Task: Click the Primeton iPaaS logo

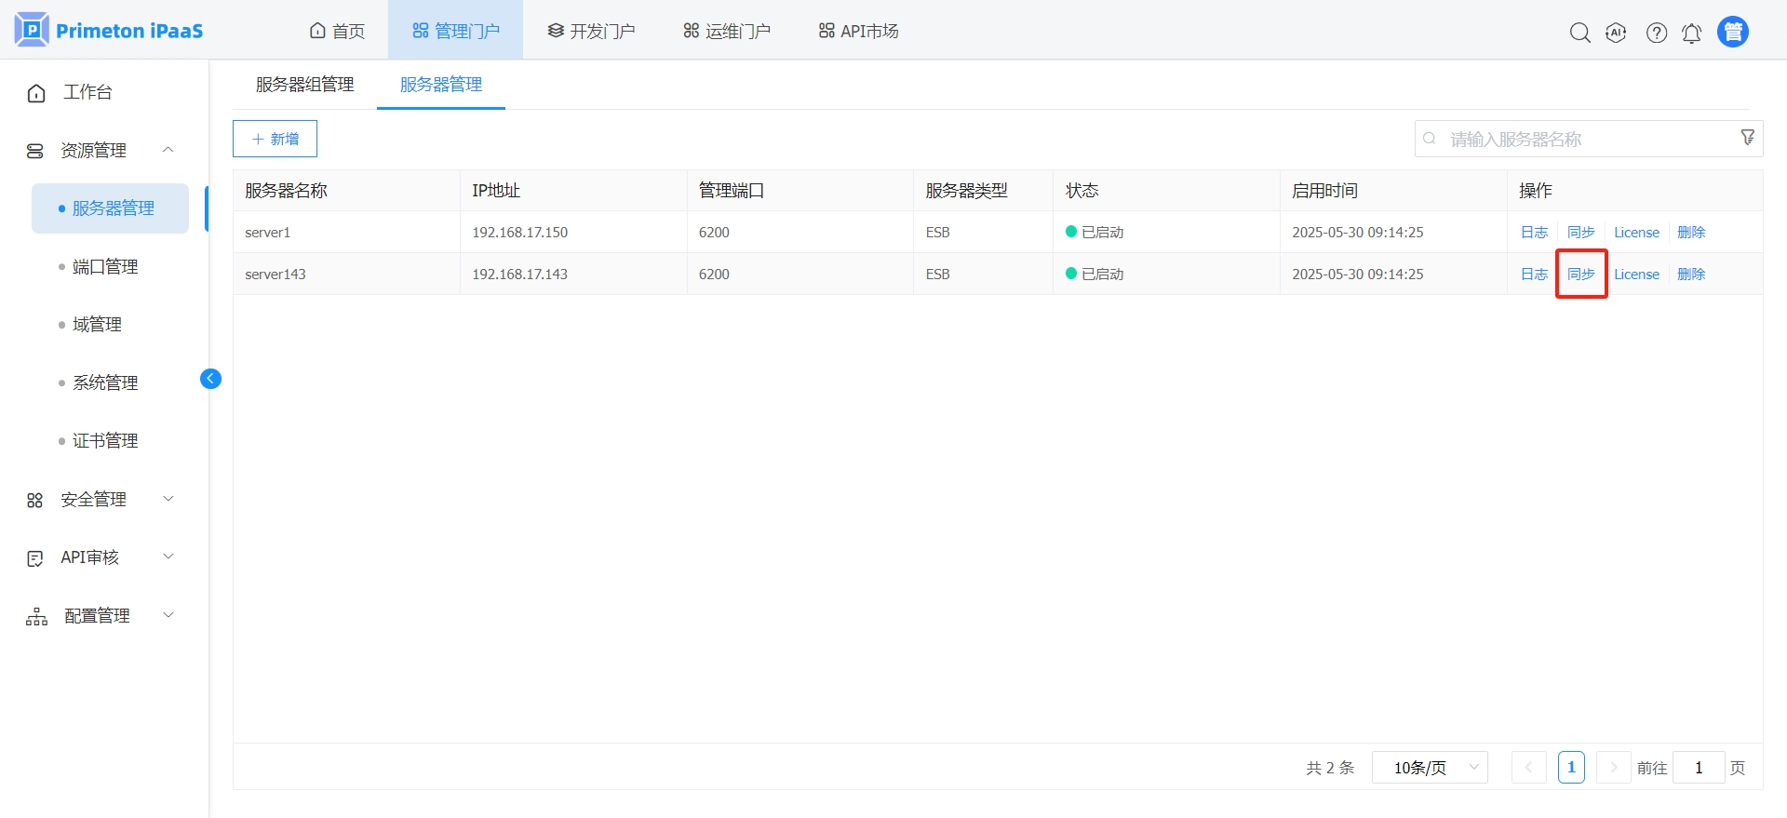Action: [110, 31]
